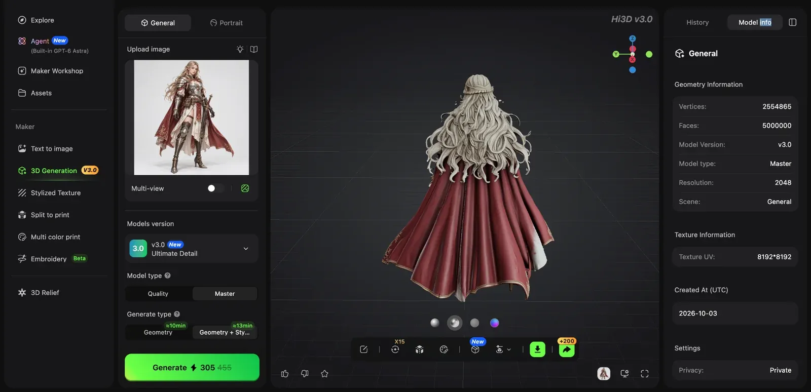Viewport: 811px width, 392px height.
Task: Enter fullscreen viewer mode
Action: tap(645, 374)
